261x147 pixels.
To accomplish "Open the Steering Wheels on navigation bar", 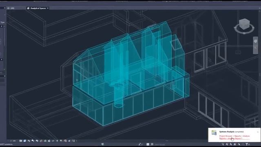I will pos(256,41).
